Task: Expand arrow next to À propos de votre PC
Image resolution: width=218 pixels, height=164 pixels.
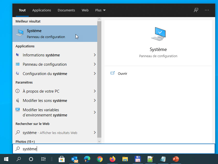Action: pos(95,91)
